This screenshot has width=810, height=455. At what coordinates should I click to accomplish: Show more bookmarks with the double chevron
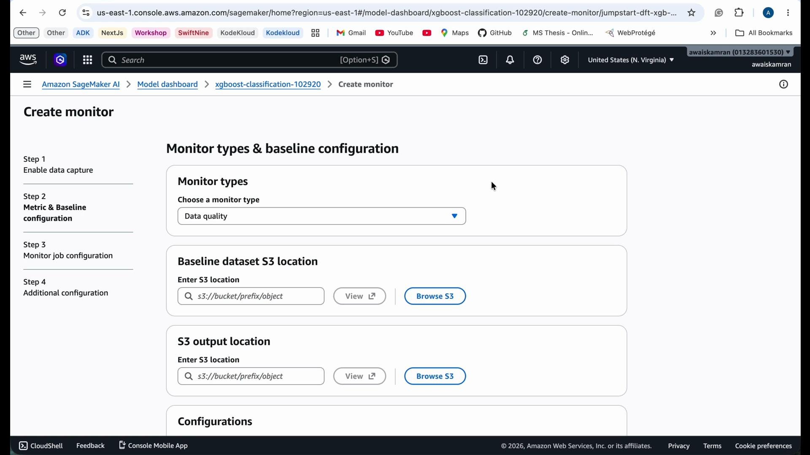click(x=713, y=33)
